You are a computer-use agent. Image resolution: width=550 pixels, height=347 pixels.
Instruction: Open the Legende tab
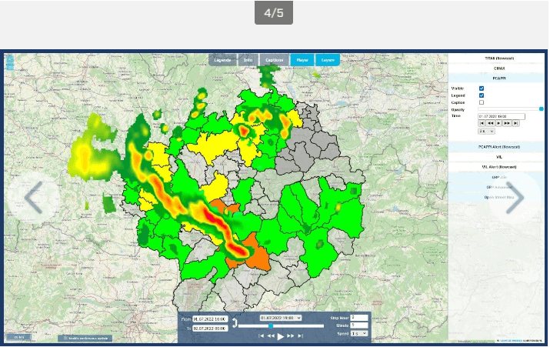pos(222,60)
